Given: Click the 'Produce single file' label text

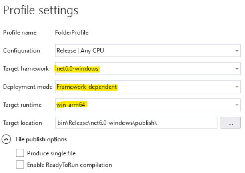Looking at the screenshot, I should point(51,153).
